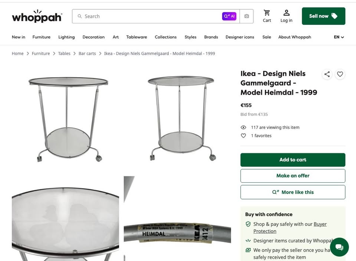Click the Add to cart button
The width and height of the screenshot is (356, 261).
(293, 160)
